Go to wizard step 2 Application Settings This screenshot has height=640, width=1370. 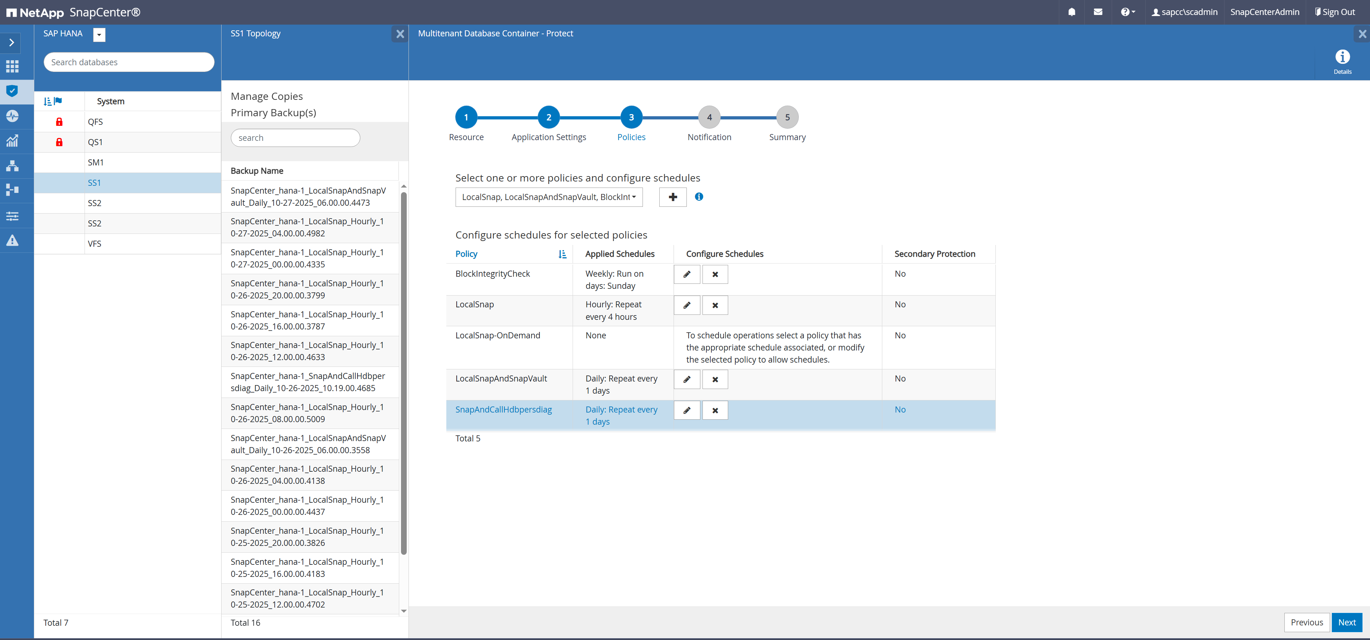(548, 117)
